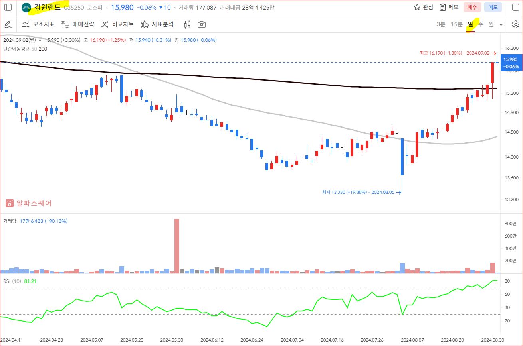Click the 저 15,940 (−0.31%) low value
This screenshot has height=346, width=523.
150,40
